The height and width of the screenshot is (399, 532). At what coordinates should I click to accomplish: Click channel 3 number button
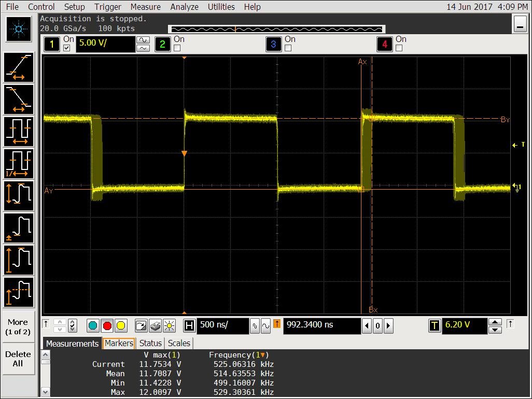click(x=273, y=44)
